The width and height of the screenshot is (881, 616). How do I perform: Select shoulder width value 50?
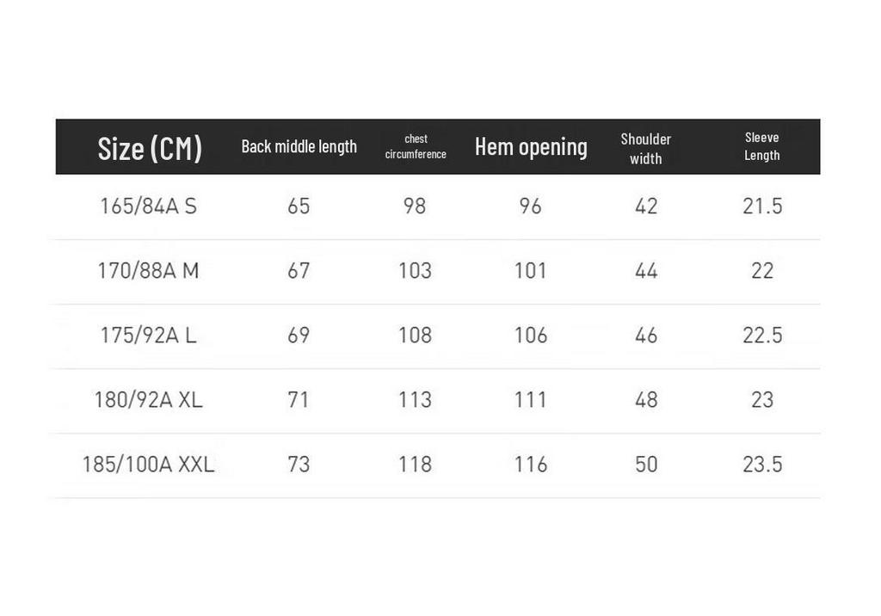pos(646,465)
